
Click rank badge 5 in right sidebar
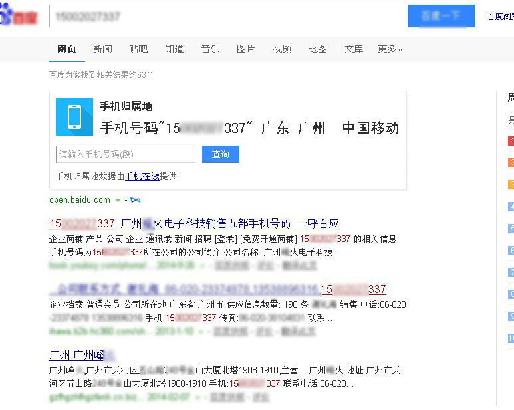pyautogui.click(x=511, y=228)
